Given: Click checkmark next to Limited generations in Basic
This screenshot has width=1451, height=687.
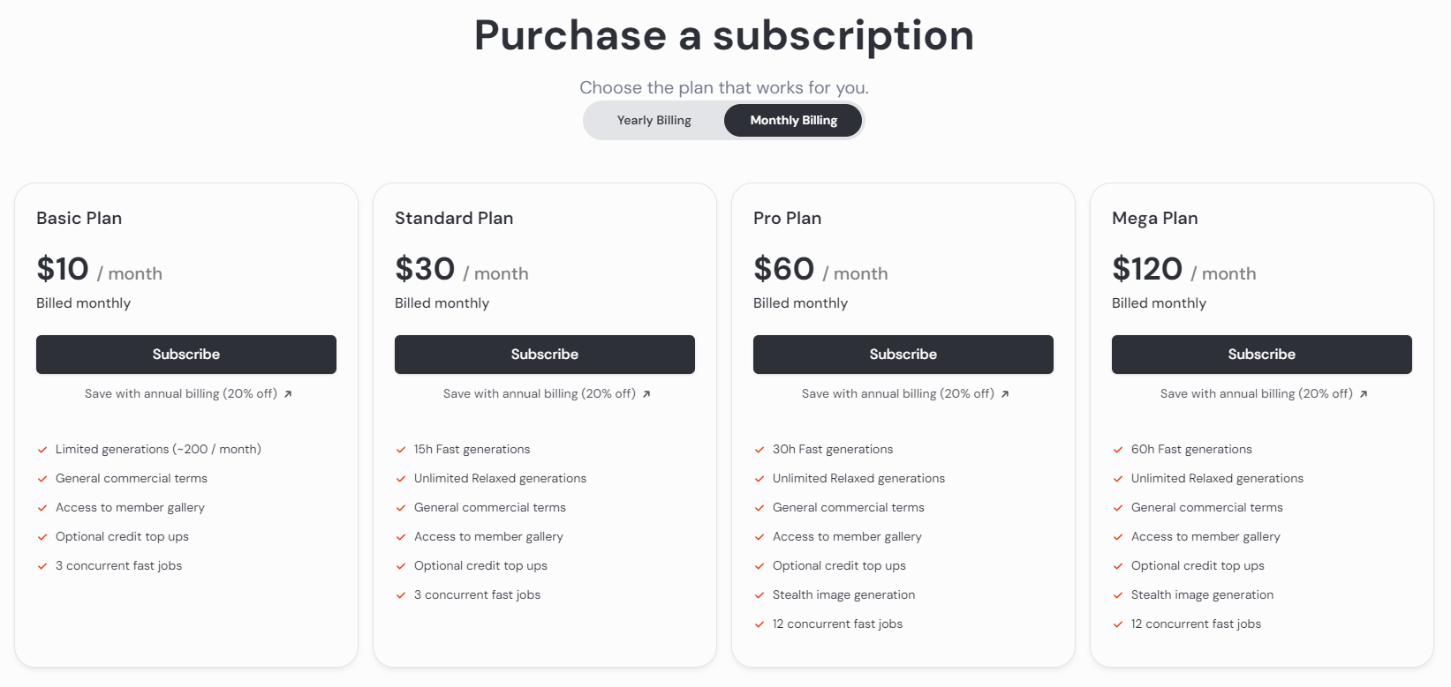Looking at the screenshot, I should click(42, 450).
